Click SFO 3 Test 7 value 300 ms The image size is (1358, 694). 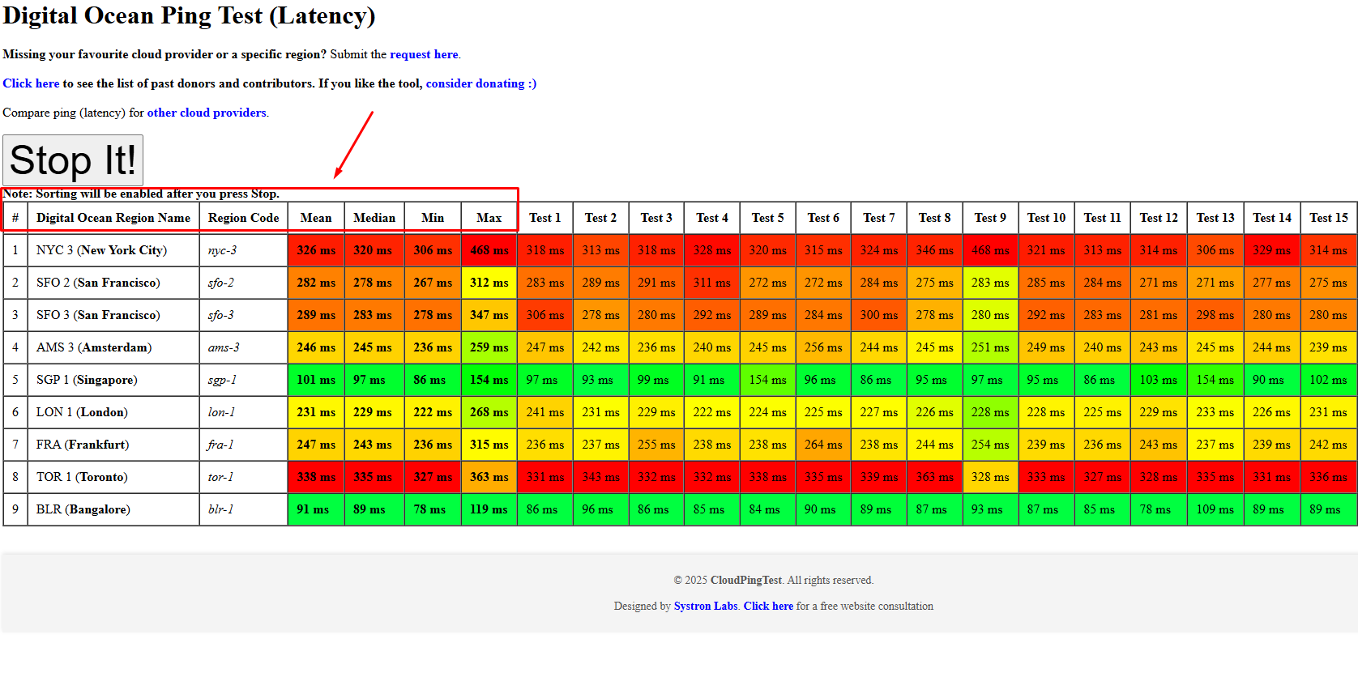tap(879, 315)
